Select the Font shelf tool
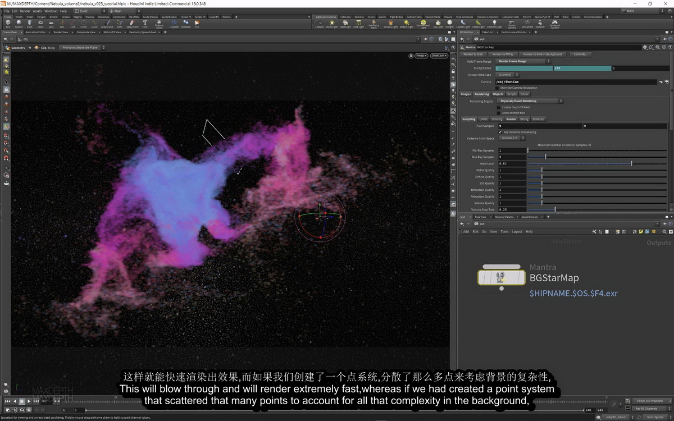 coord(145,24)
